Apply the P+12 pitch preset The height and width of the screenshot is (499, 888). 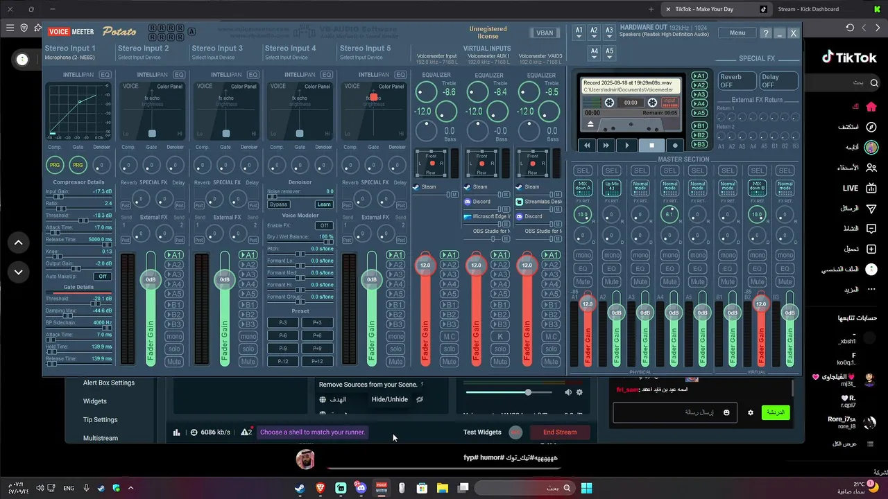pos(317,361)
